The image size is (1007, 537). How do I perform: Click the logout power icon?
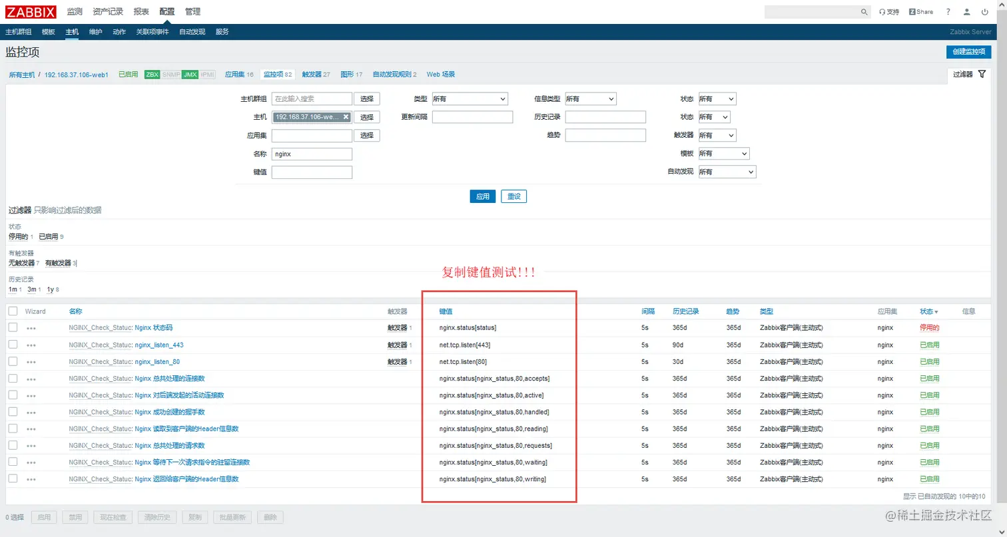pyautogui.click(x=985, y=12)
